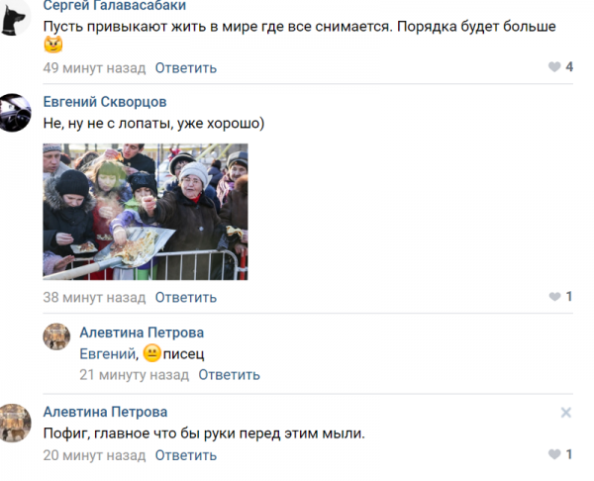Click the '49 минут назад' timestamp
The width and height of the screenshot is (594, 481).
(94, 68)
